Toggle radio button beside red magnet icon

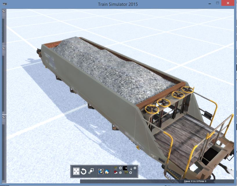click(120, 173)
